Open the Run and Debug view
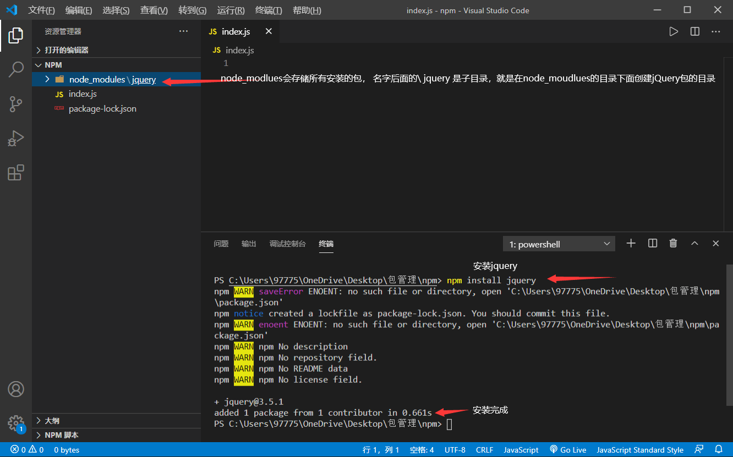 point(15,138)
